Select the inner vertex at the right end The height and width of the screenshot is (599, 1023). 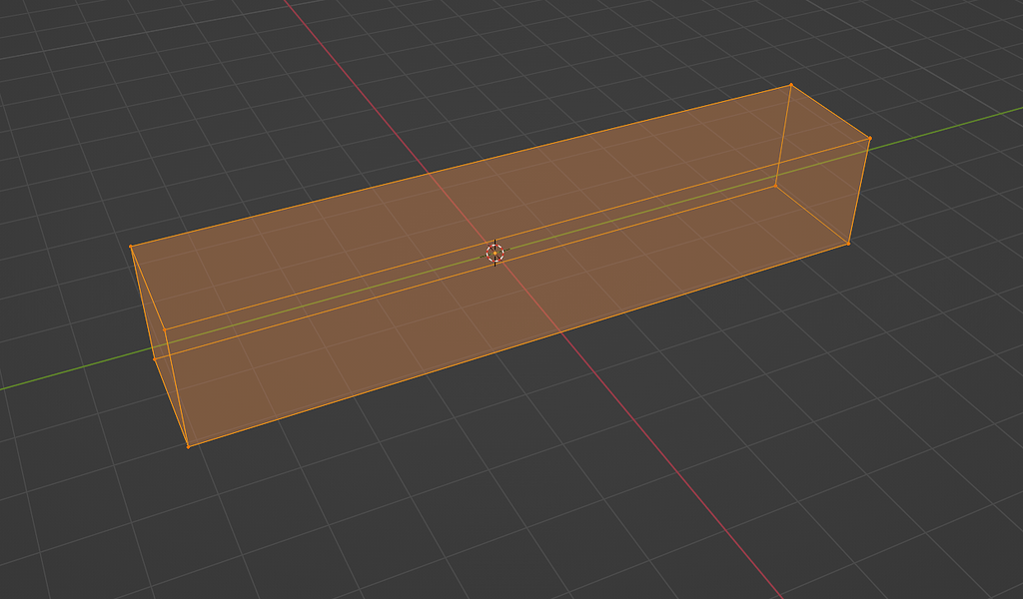click(x=776, y=185)
